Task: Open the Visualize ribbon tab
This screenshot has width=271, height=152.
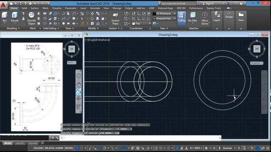Action: [x=56, y=8]
